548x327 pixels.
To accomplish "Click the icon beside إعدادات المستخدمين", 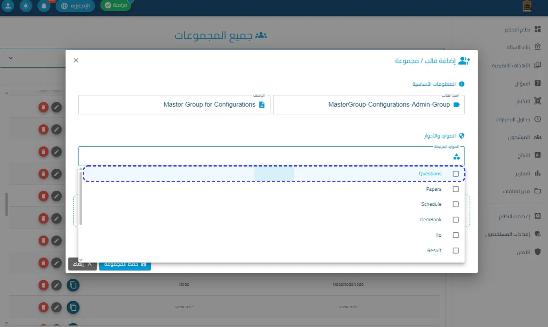I will click(538, 234).
